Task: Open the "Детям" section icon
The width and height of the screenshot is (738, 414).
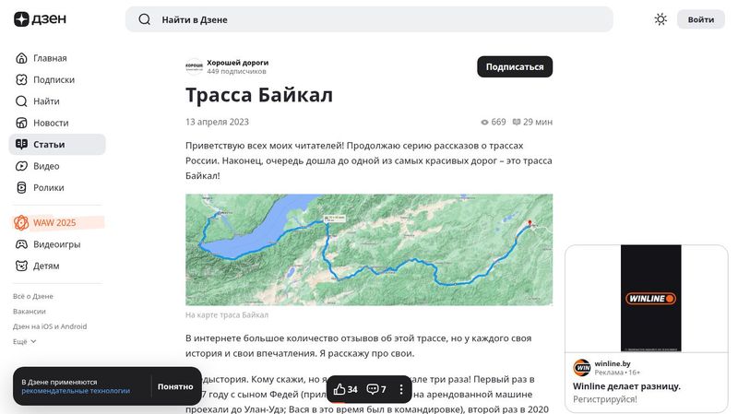Action: [x=22, y=266]
